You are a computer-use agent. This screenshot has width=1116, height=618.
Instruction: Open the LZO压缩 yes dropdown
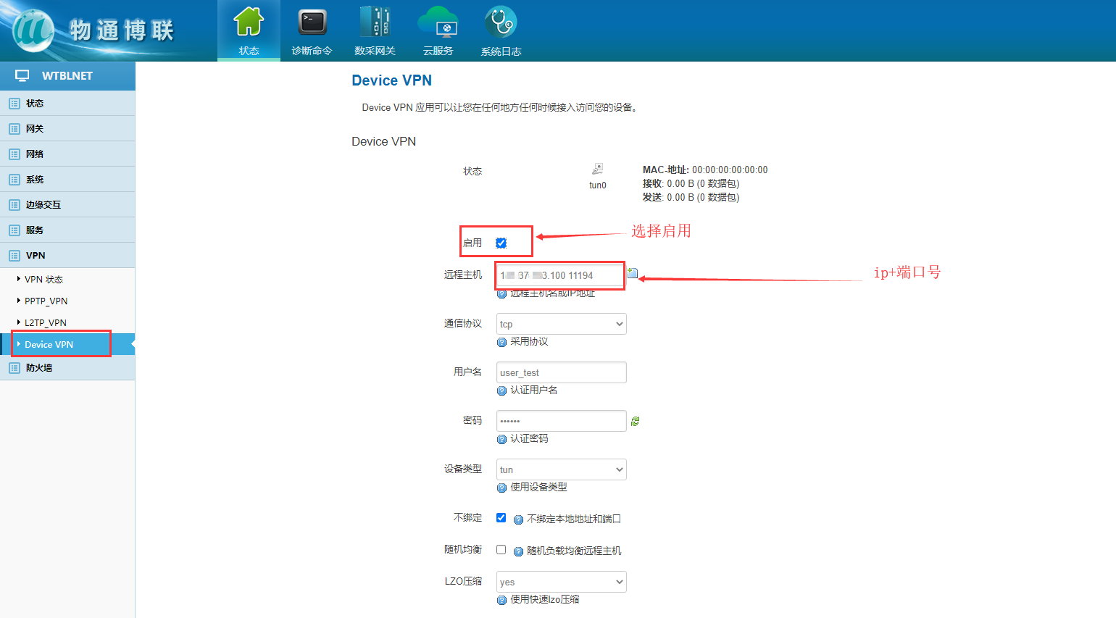(x=562, y=582)
